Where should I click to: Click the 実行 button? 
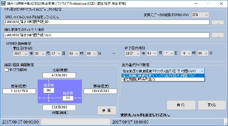click(181, 105)
